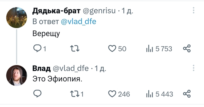Image resolution: width=204 pixels, height=107 pixels.
Task: Open the Влад display name
Action: pos(41,68)
